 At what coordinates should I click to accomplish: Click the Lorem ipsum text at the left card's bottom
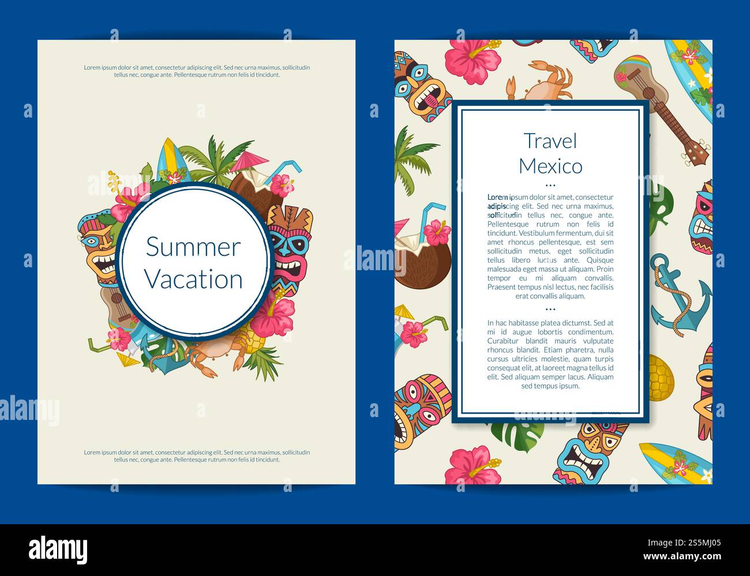pos(197,456)
